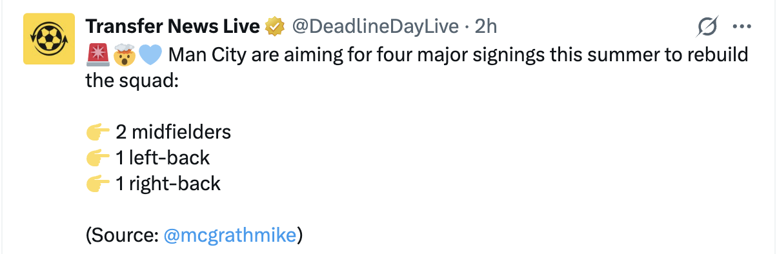
Task: Click the Grok explain post icon
Action: pos(707,26)
